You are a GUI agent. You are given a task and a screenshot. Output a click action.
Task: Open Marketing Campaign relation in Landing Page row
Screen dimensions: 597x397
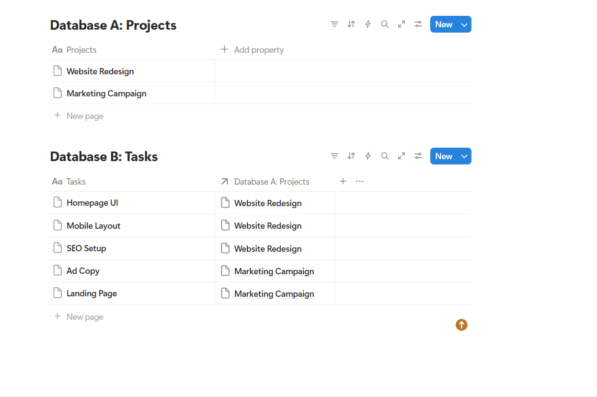pos(274,294)
